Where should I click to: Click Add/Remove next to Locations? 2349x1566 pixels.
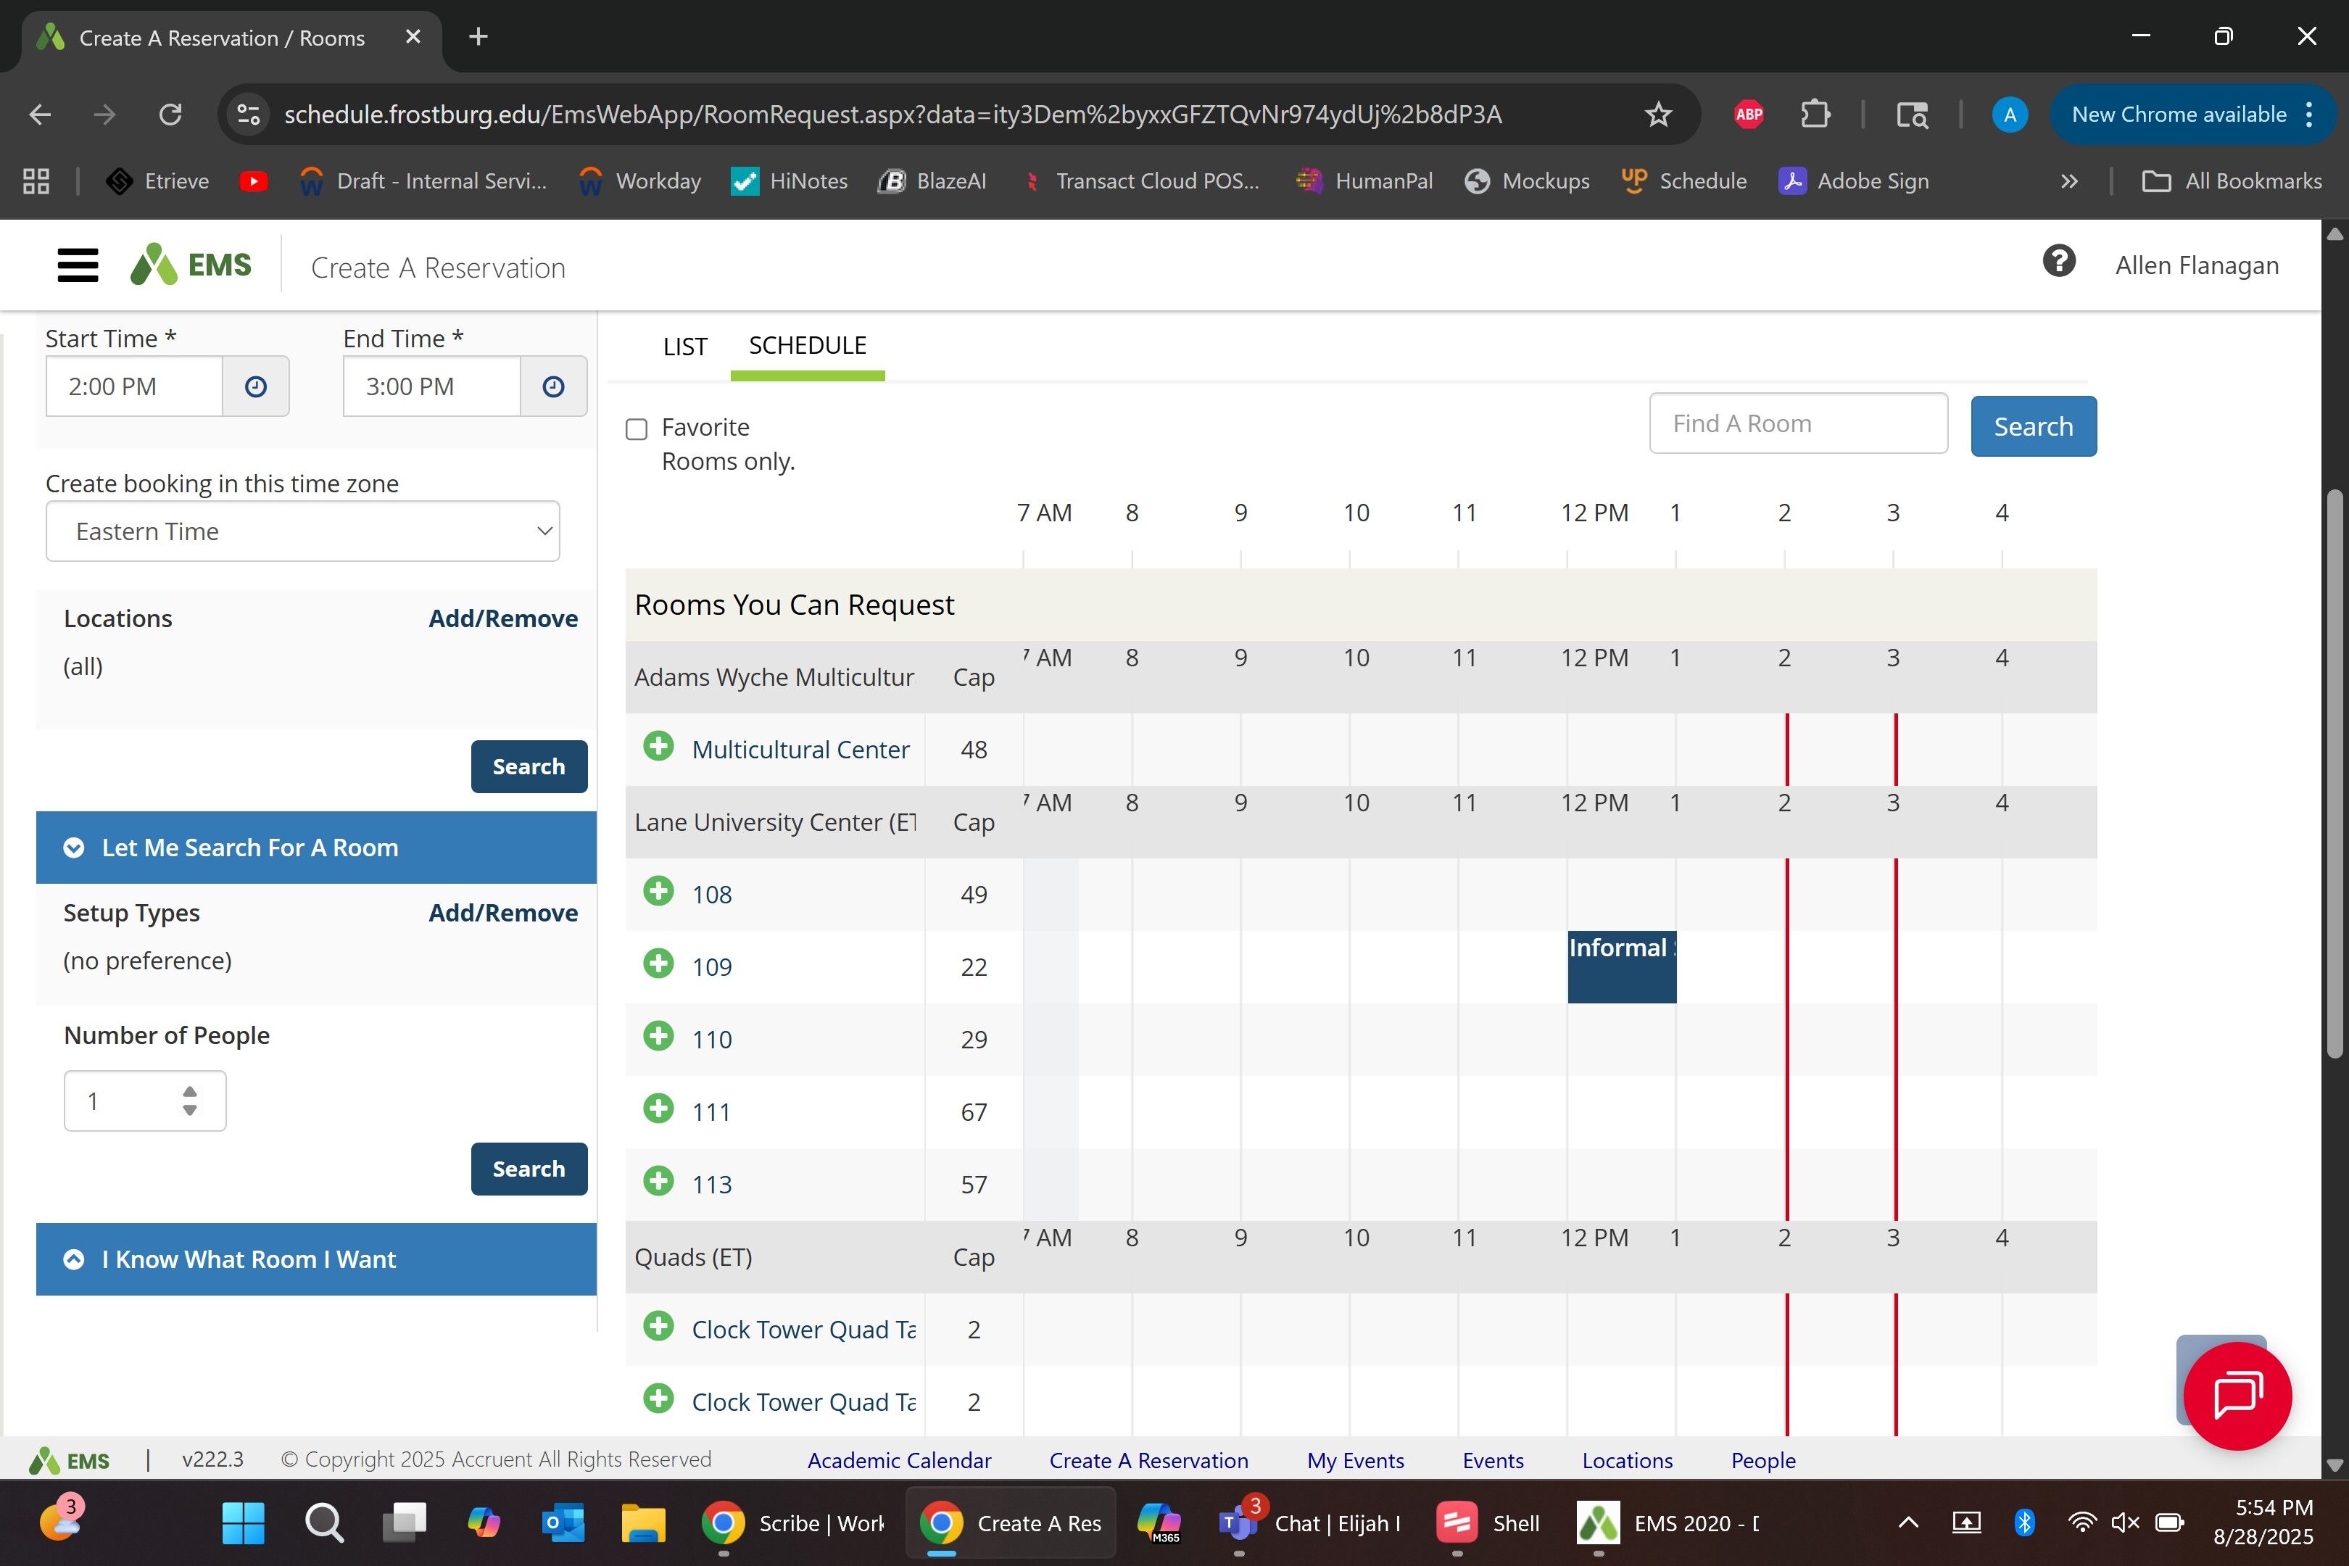point(502,618)
